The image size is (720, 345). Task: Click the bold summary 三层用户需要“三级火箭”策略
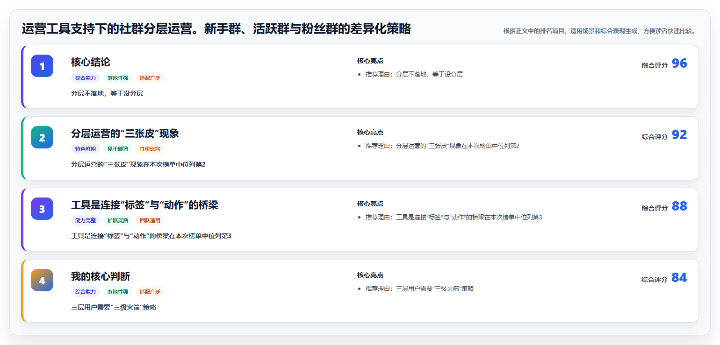(x=114, y=307)
